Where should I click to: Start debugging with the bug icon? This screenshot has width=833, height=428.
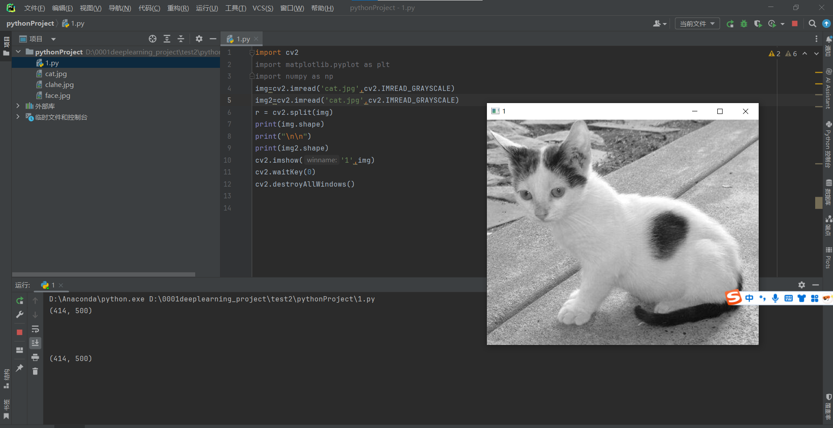(744, 24)
